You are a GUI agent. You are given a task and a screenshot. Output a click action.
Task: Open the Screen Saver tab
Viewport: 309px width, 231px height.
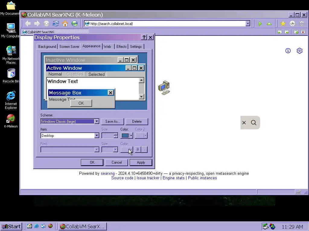[69, 47]
